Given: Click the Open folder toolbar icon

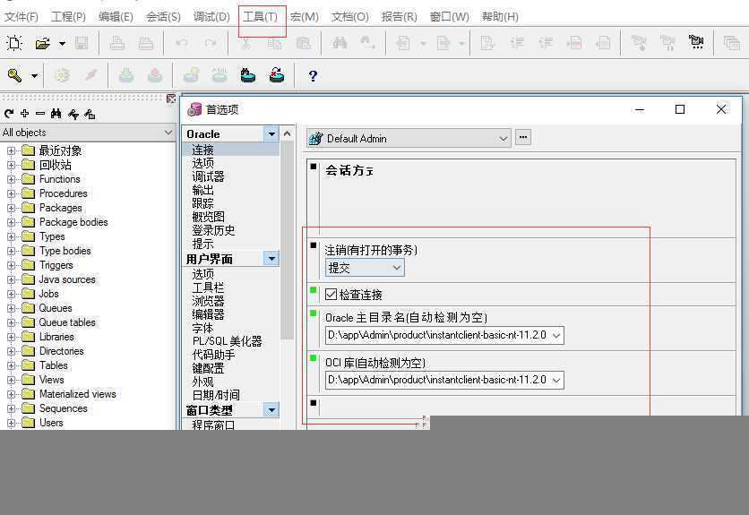Looking at the screenshot, I should (x=42, y=44).
